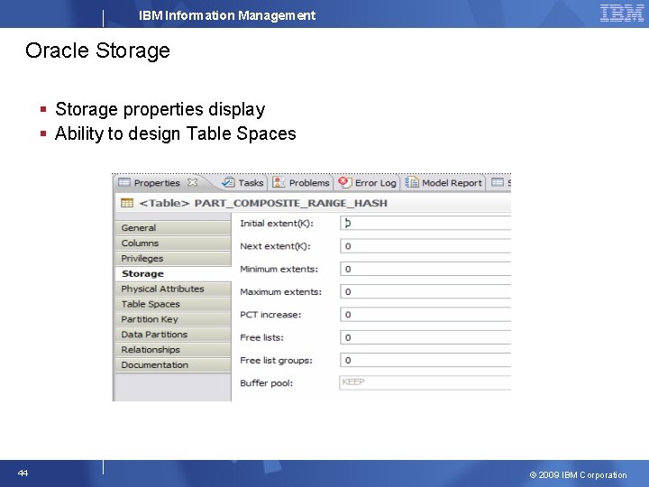
Task: Click the Initial extent(K) label
Action: coord(277,224)
